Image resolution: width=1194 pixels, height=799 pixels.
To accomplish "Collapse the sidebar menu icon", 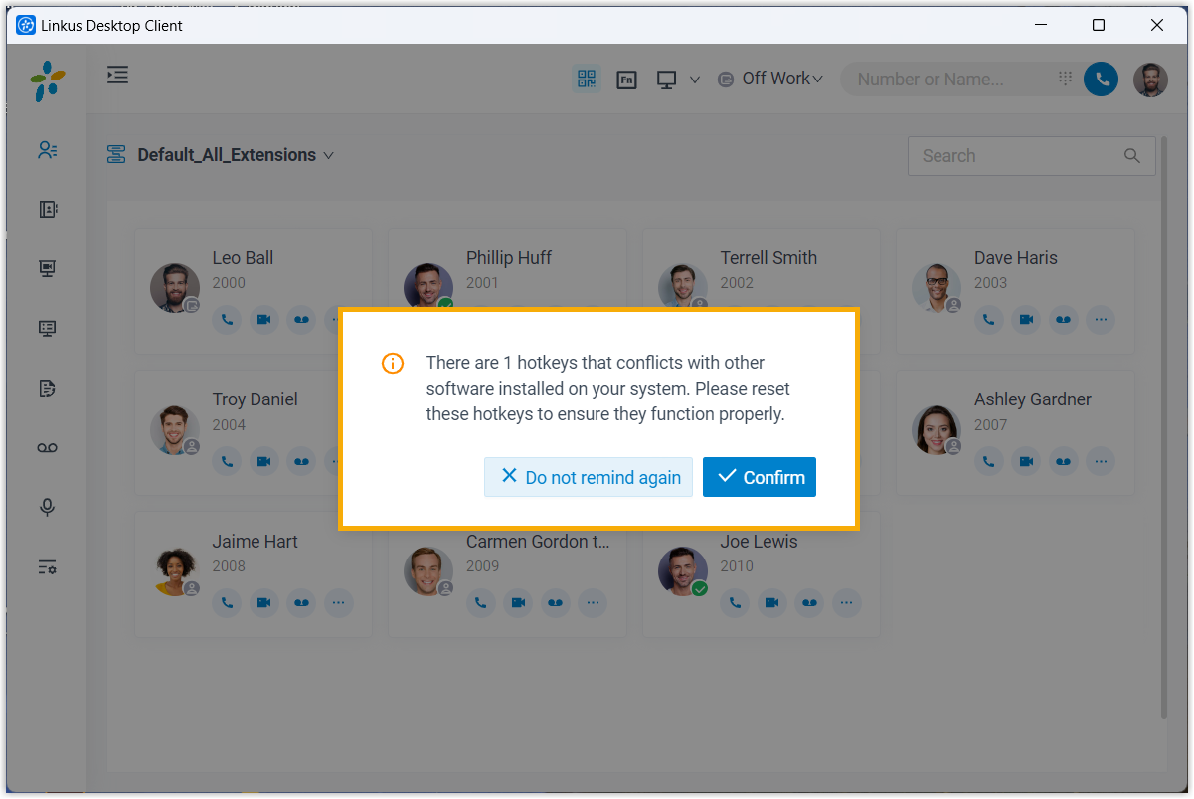I will click(x=118, y=75).
